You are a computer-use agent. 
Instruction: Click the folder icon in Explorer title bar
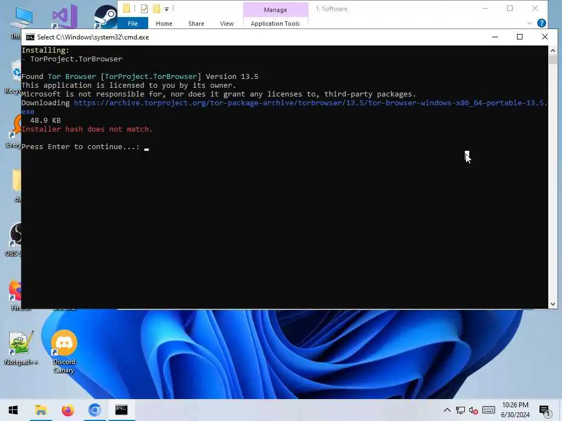[127, 8]
